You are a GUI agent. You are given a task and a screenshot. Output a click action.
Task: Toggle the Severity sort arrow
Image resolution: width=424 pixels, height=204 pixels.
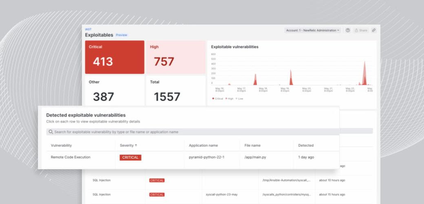pyautogui.click(x=136, y=145)
